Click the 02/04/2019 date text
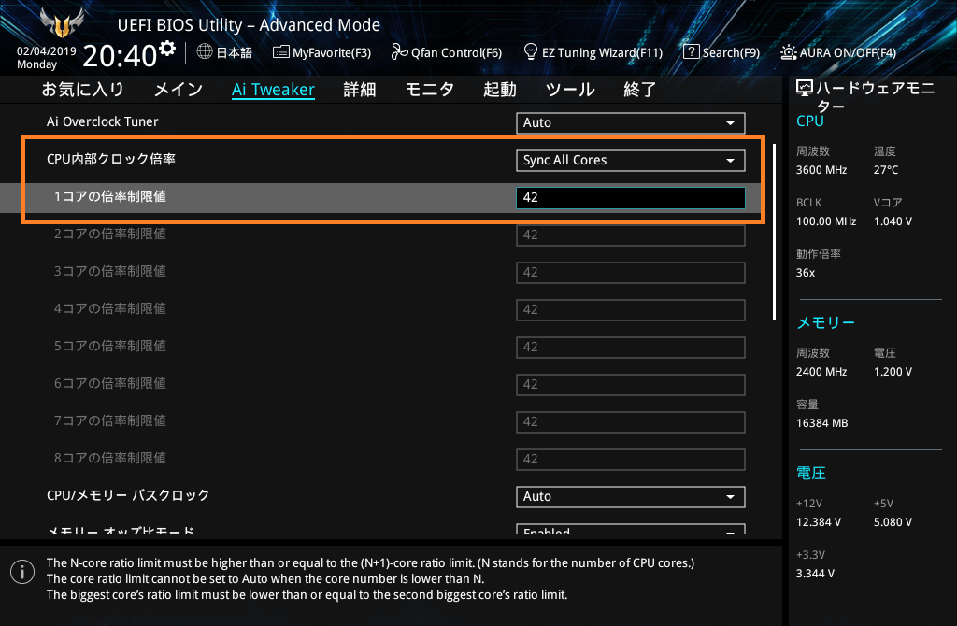 (x=47, y=51)
